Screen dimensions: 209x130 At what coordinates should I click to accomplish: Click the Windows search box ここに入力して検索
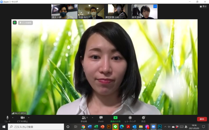[35, 127]
